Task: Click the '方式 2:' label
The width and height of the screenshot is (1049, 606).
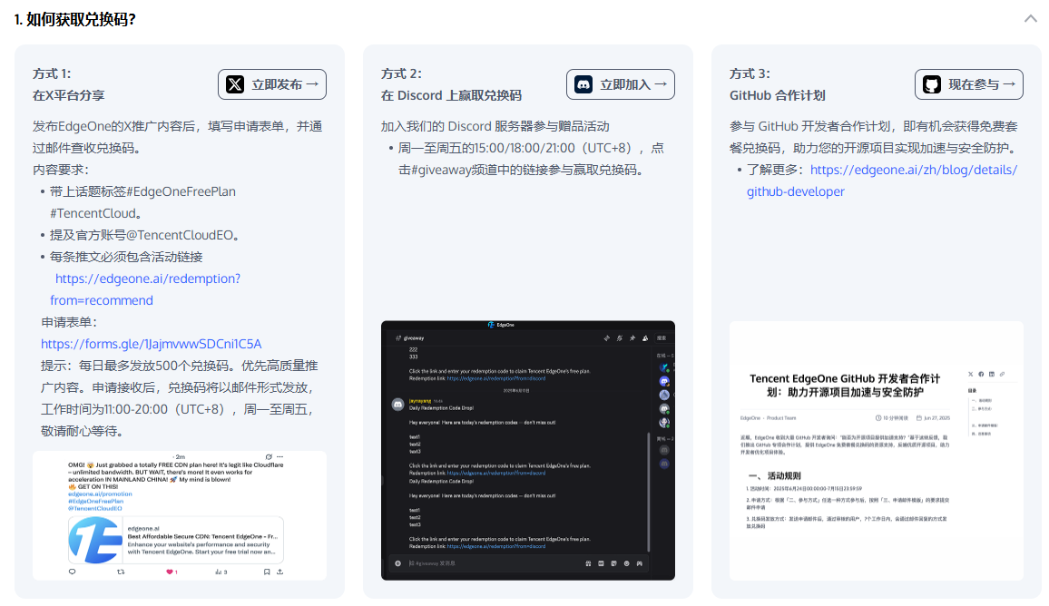Action: click(x=401, y=73)
